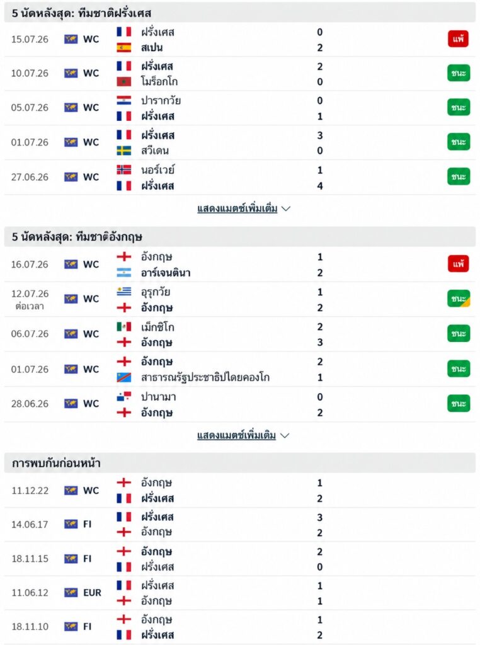
Task: Expand more matches under England section
Action: pyautogui.click(x=243, y=435)
